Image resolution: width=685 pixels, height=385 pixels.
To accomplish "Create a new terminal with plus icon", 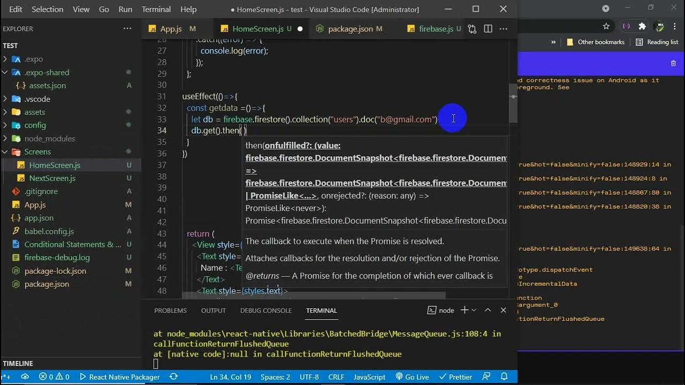I will point(464,310).
